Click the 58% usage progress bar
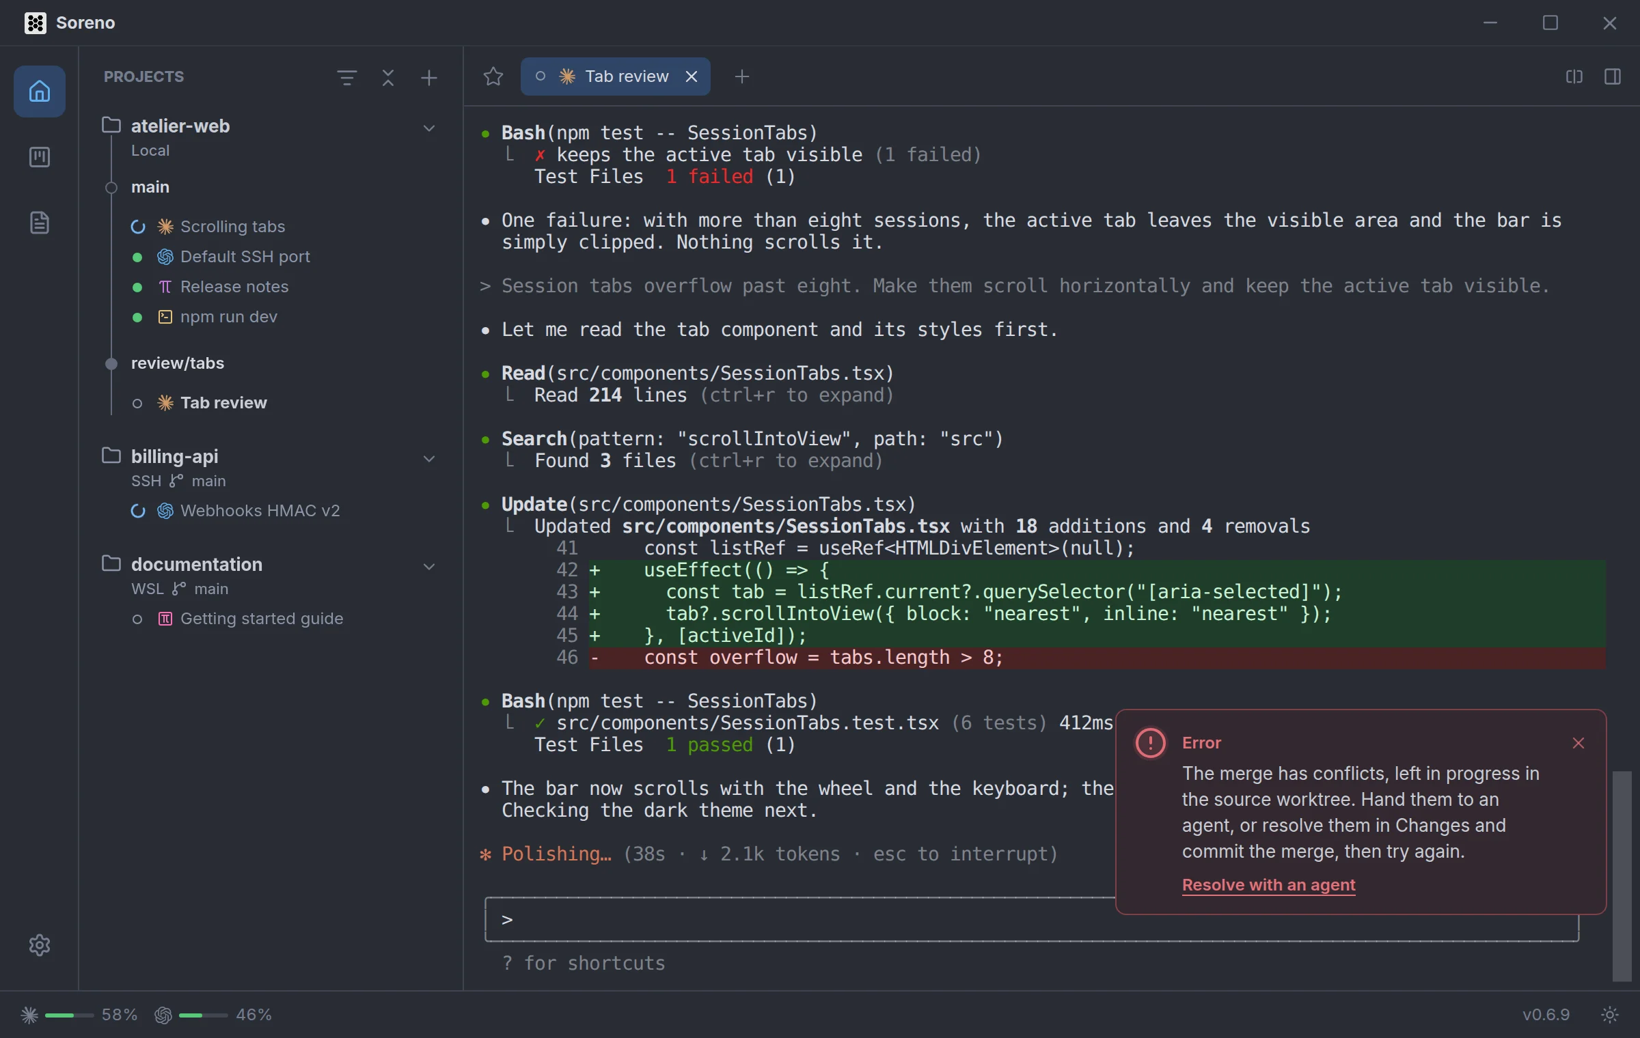 (x=69, y=1015)
